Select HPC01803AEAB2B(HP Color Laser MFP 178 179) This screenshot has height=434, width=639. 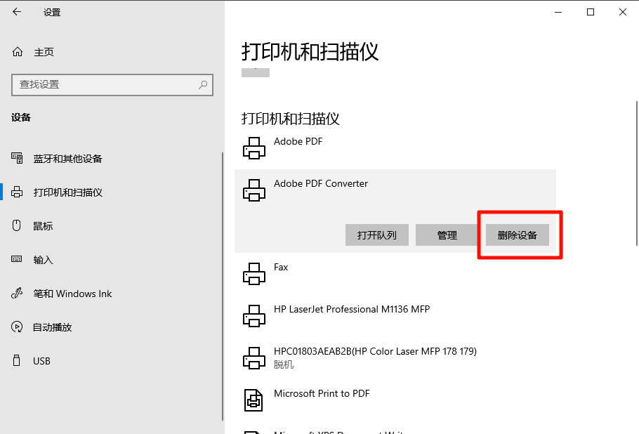click(x=395, y=357)
